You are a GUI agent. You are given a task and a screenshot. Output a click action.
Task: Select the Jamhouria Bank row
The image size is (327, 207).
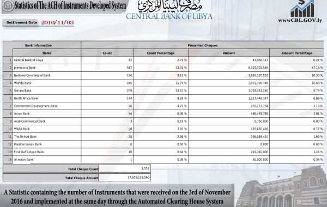(163, 68)
